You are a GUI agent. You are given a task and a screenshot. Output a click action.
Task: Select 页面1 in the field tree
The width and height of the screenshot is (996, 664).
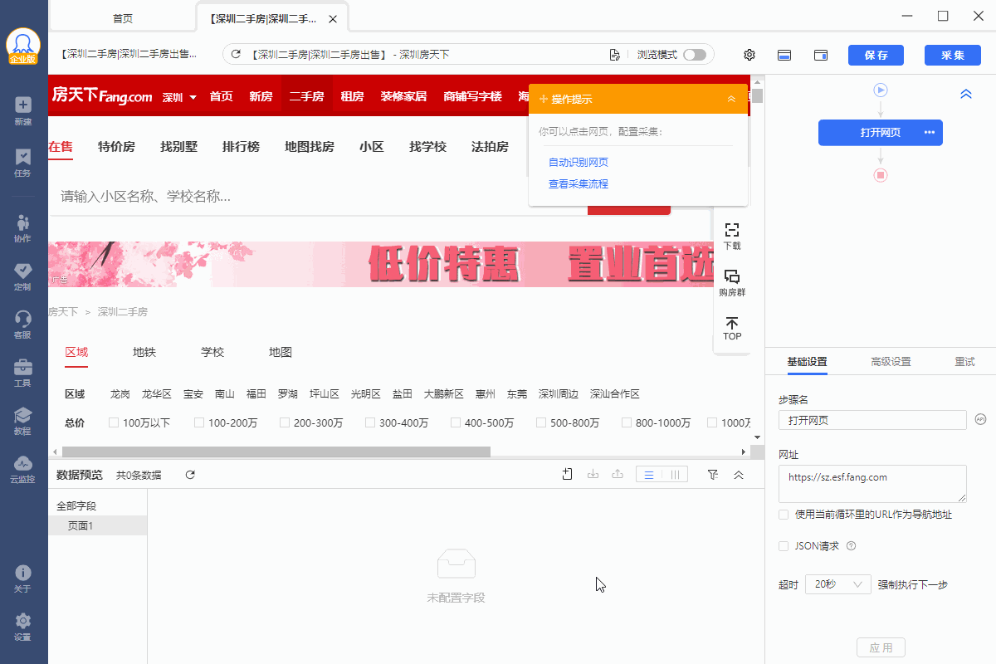tap(98, 525)
